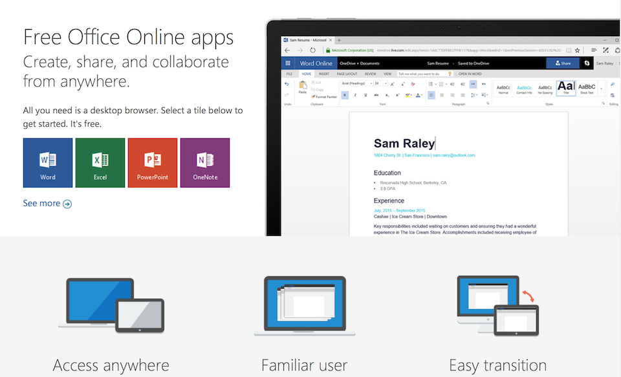Image resolution: width=621 pixels, height=377 pixels.
Task: Expand the font color dropdown arrow
Action: [421, 95]
